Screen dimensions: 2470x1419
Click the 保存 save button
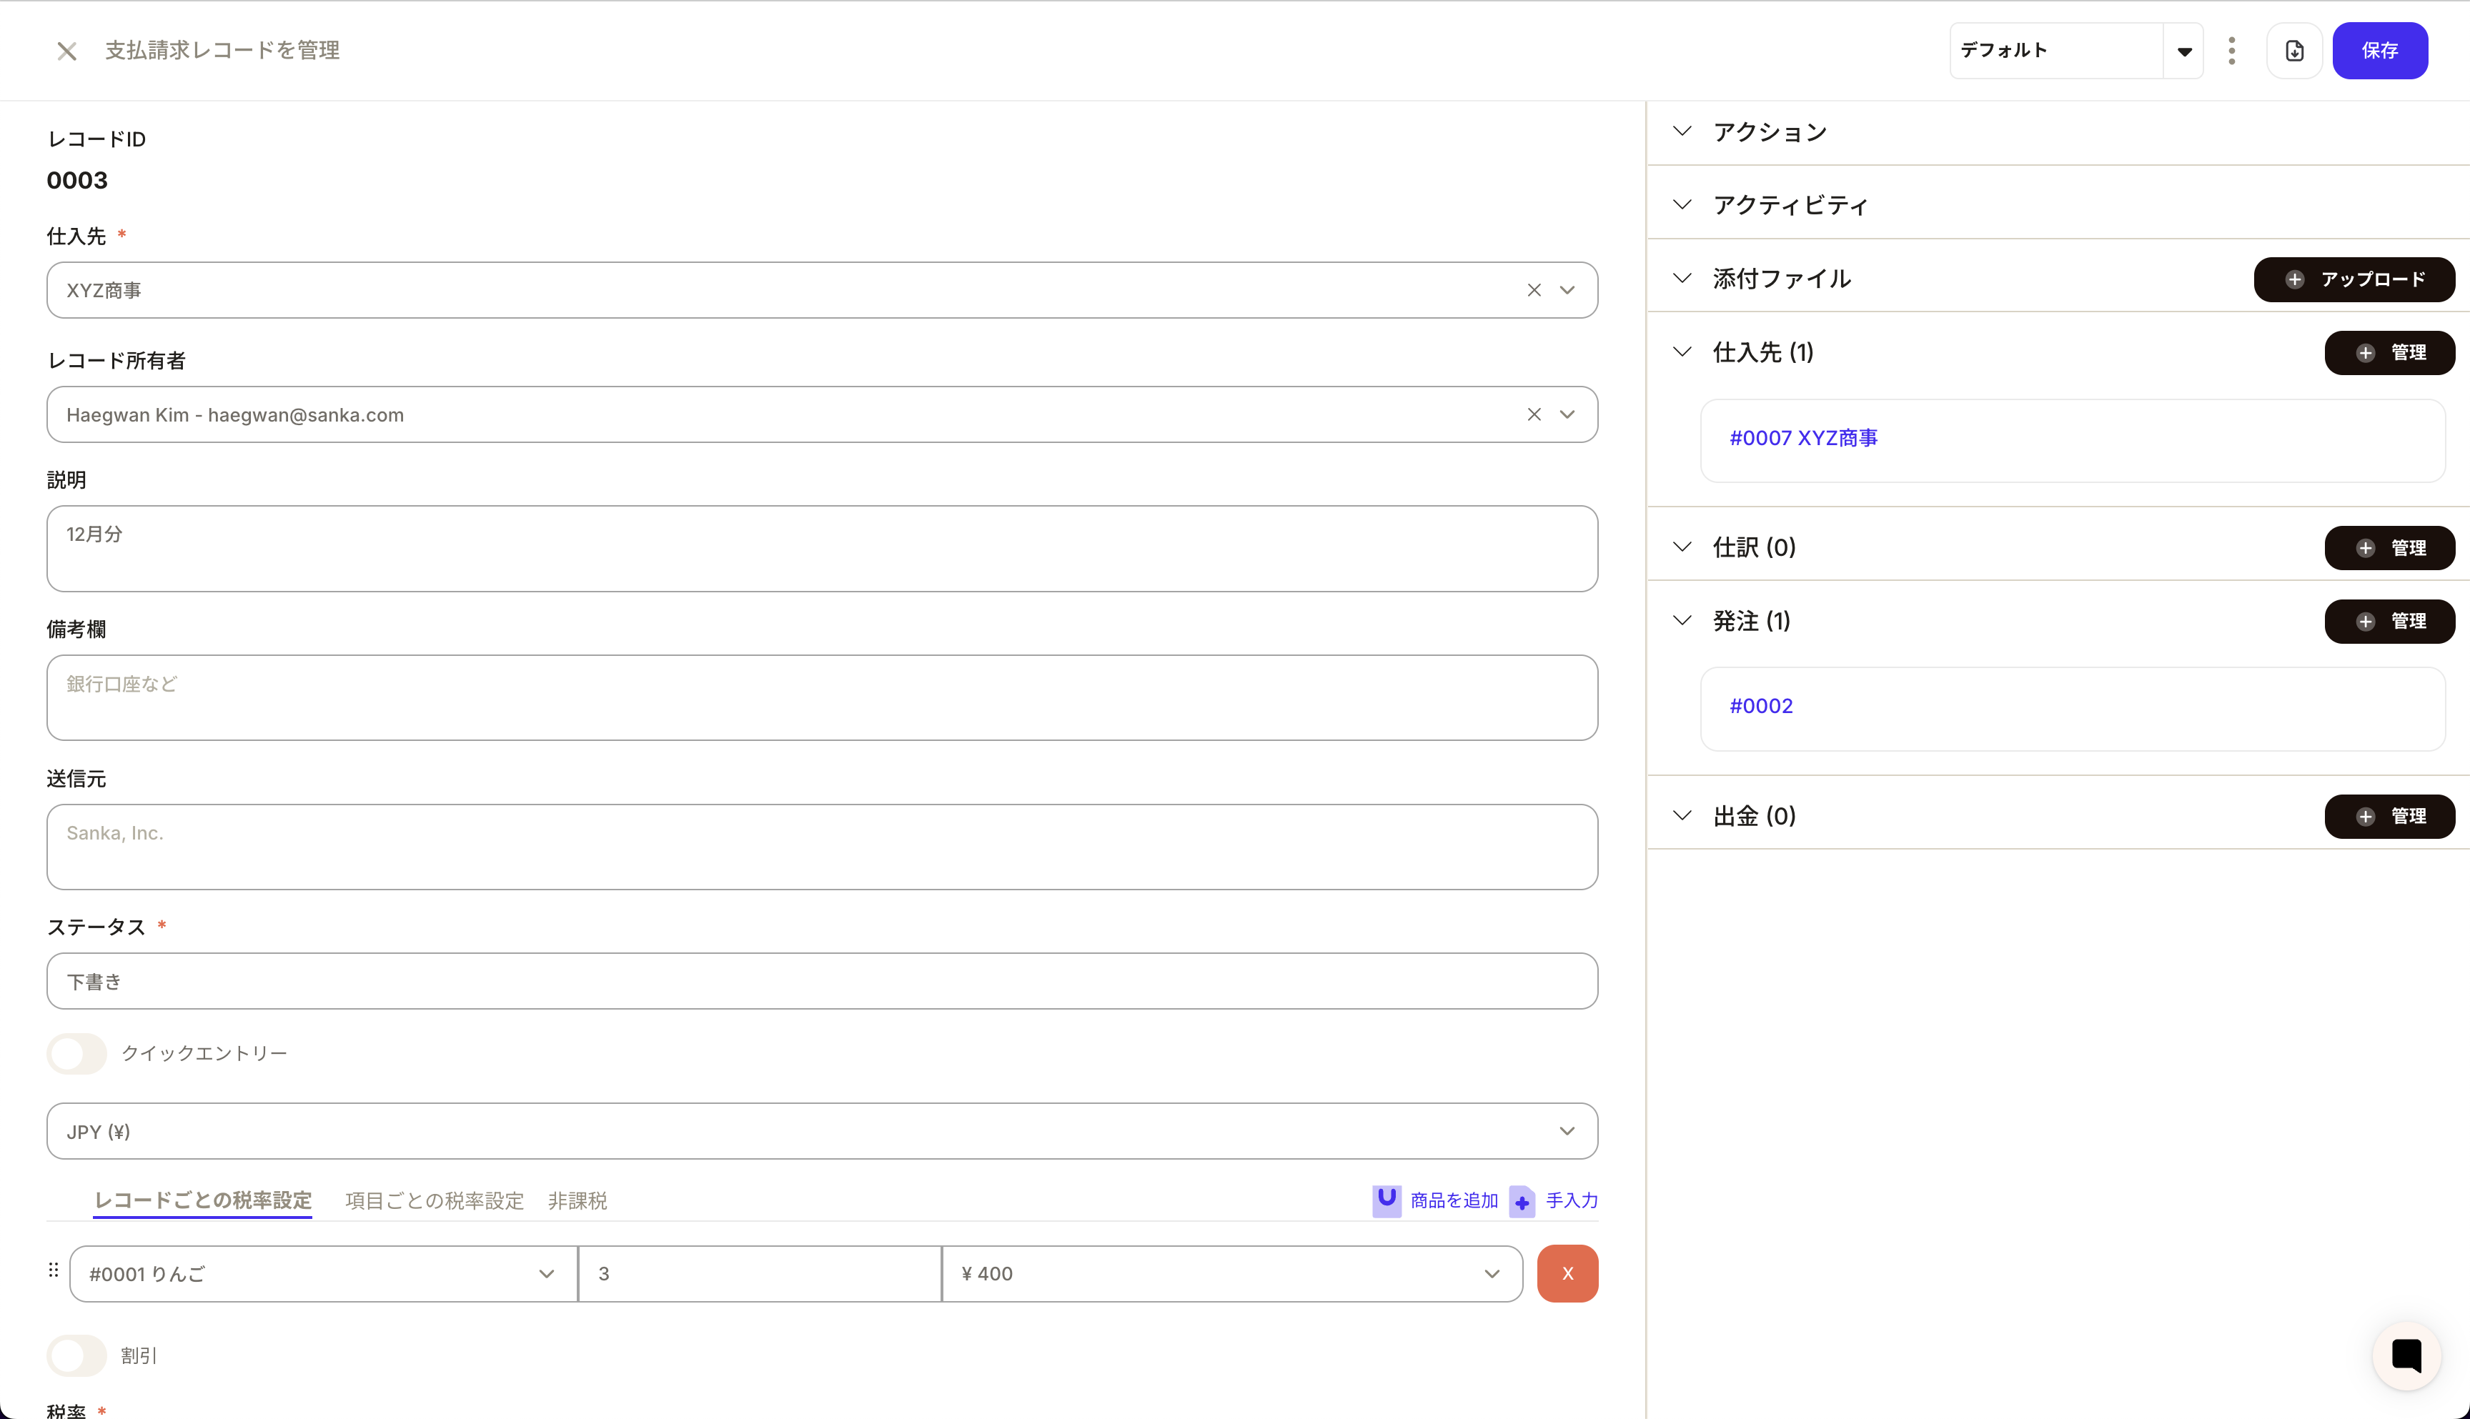pyautogui.click(x=2379, y=51)
